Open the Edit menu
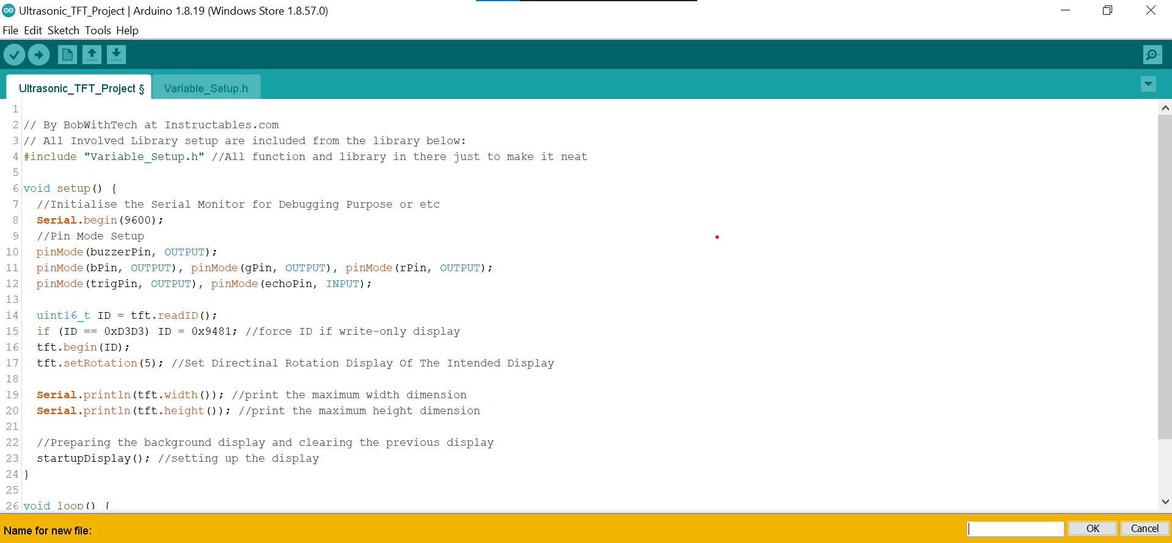This screenshot has width=1172, height=543. click(x=33, y=31)
